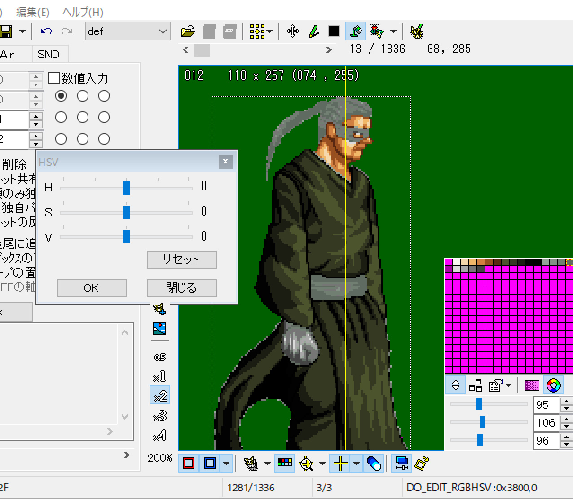
Task: Click the three-squares palette layout icon
Action: click(x=476, y=385)
